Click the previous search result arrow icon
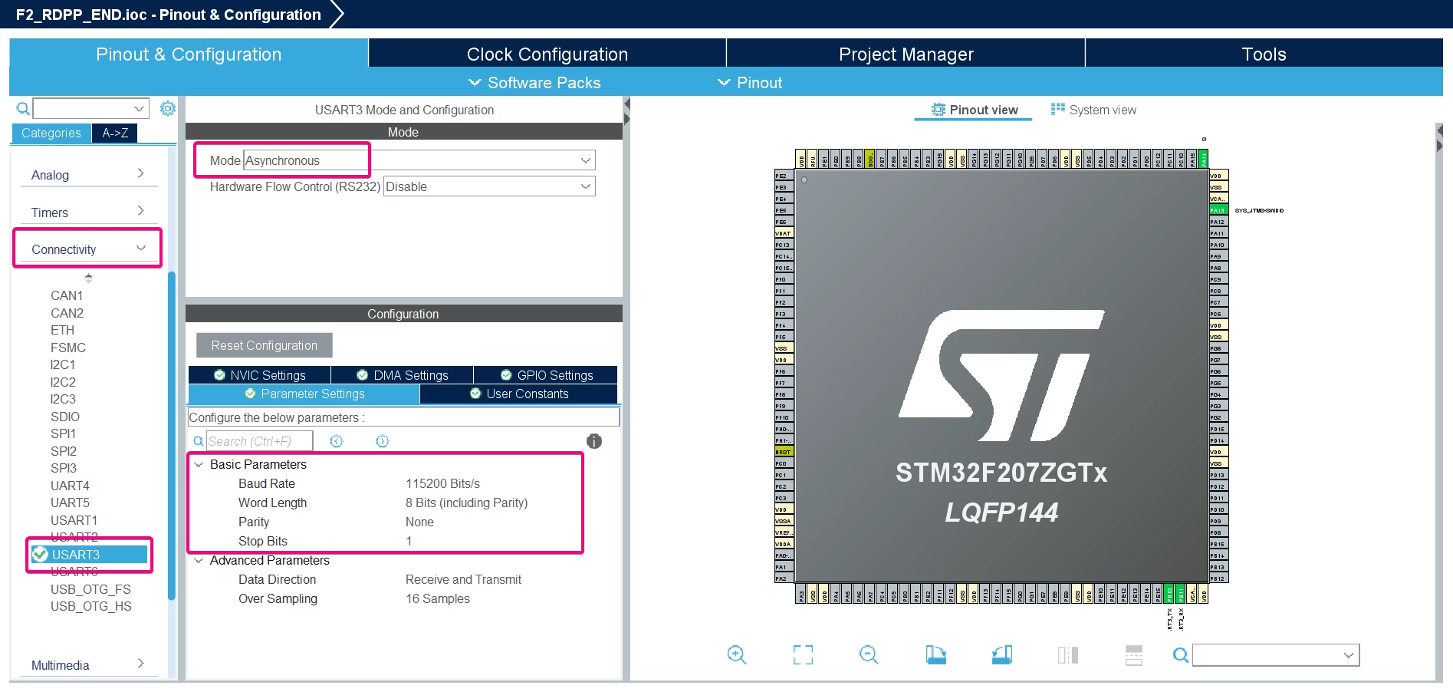The width and height of the screenshot is (1453, 692). [x=336, y=441]
